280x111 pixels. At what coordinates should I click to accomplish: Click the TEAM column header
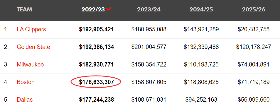pos(24,9)
